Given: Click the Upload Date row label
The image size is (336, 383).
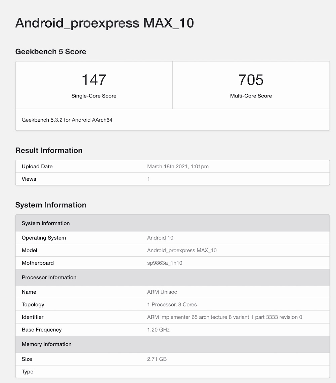Looking at the screenshot, I should tap(37, 166).
